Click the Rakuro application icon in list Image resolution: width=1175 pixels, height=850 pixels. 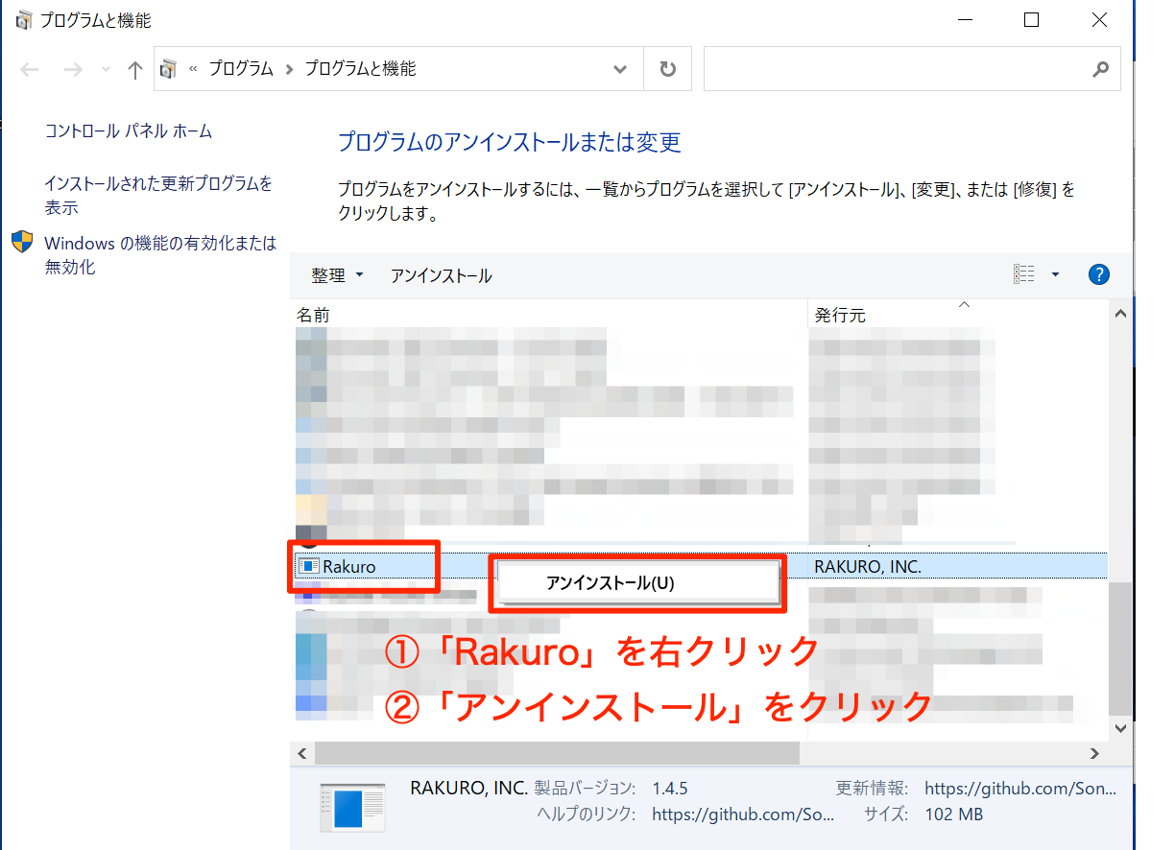tap(308, 566)
